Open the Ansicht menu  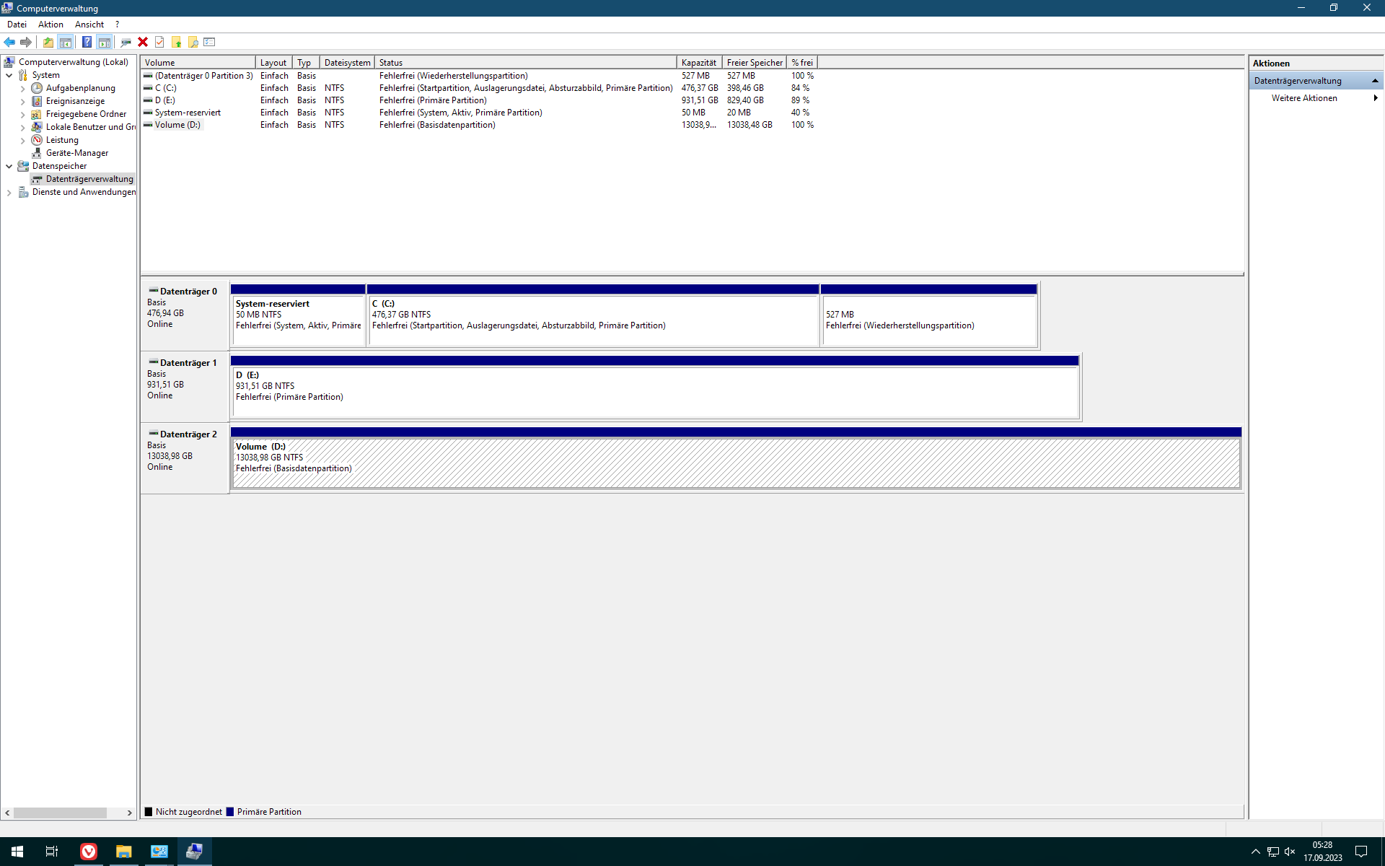click(x=89, y=25)
